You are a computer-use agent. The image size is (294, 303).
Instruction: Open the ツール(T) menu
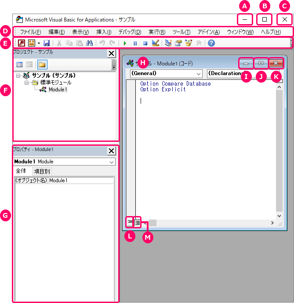pos(181,32)
